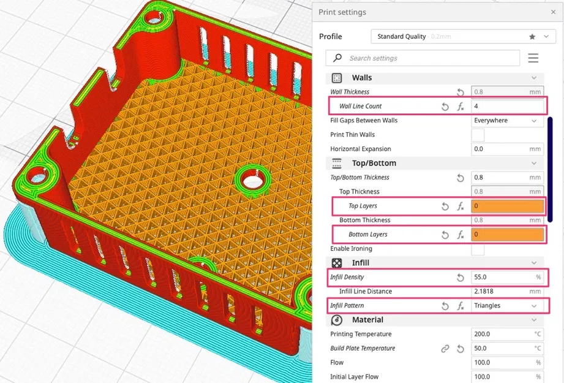Click the Bottom Layers formula icon

461,235
